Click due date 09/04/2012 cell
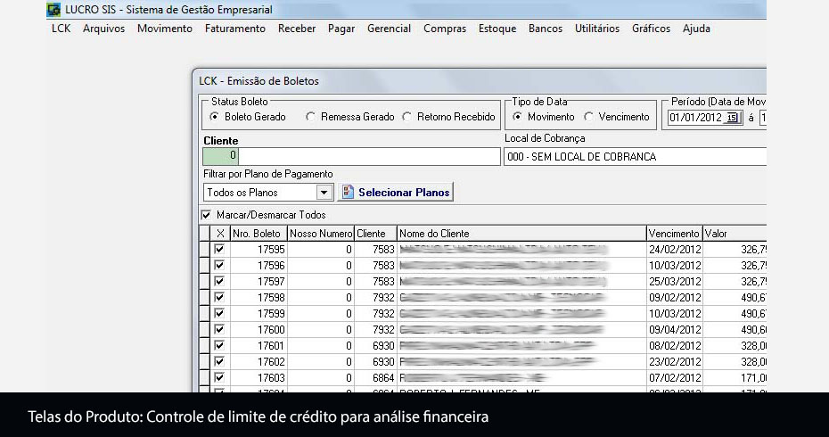Image resolution: width=829 pixels, height=437 pixels. (674, 330)
